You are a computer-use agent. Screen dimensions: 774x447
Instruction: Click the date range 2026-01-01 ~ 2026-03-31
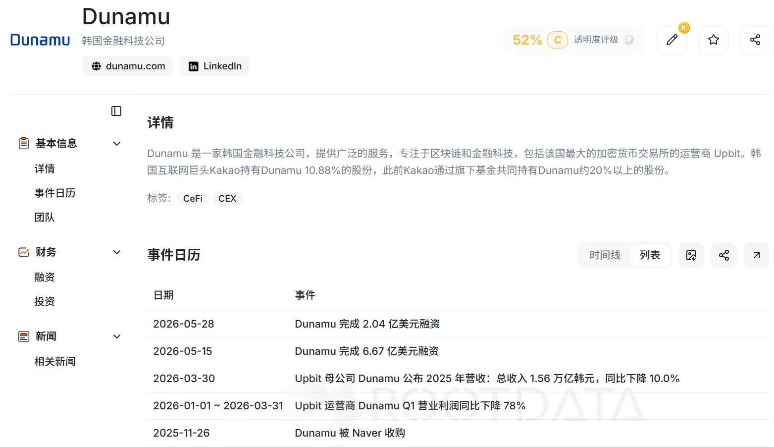pyautogui.click(x=218, y=406)
